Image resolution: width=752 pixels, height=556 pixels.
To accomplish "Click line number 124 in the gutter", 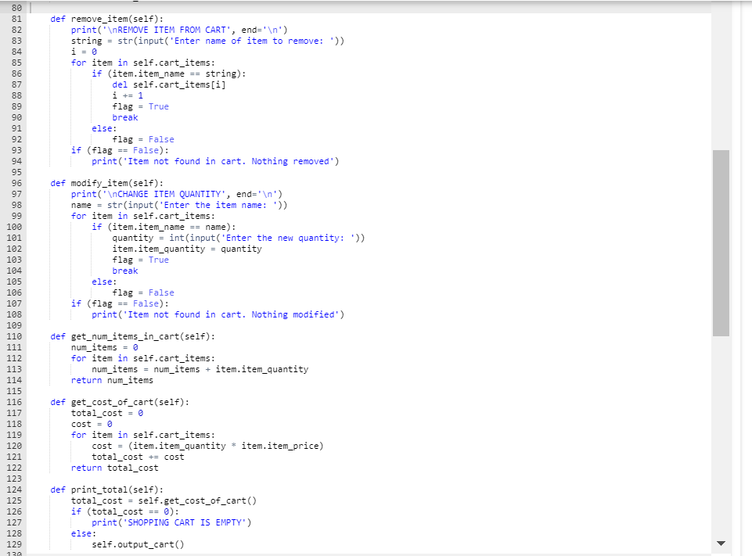I will (x=16, y=489).
